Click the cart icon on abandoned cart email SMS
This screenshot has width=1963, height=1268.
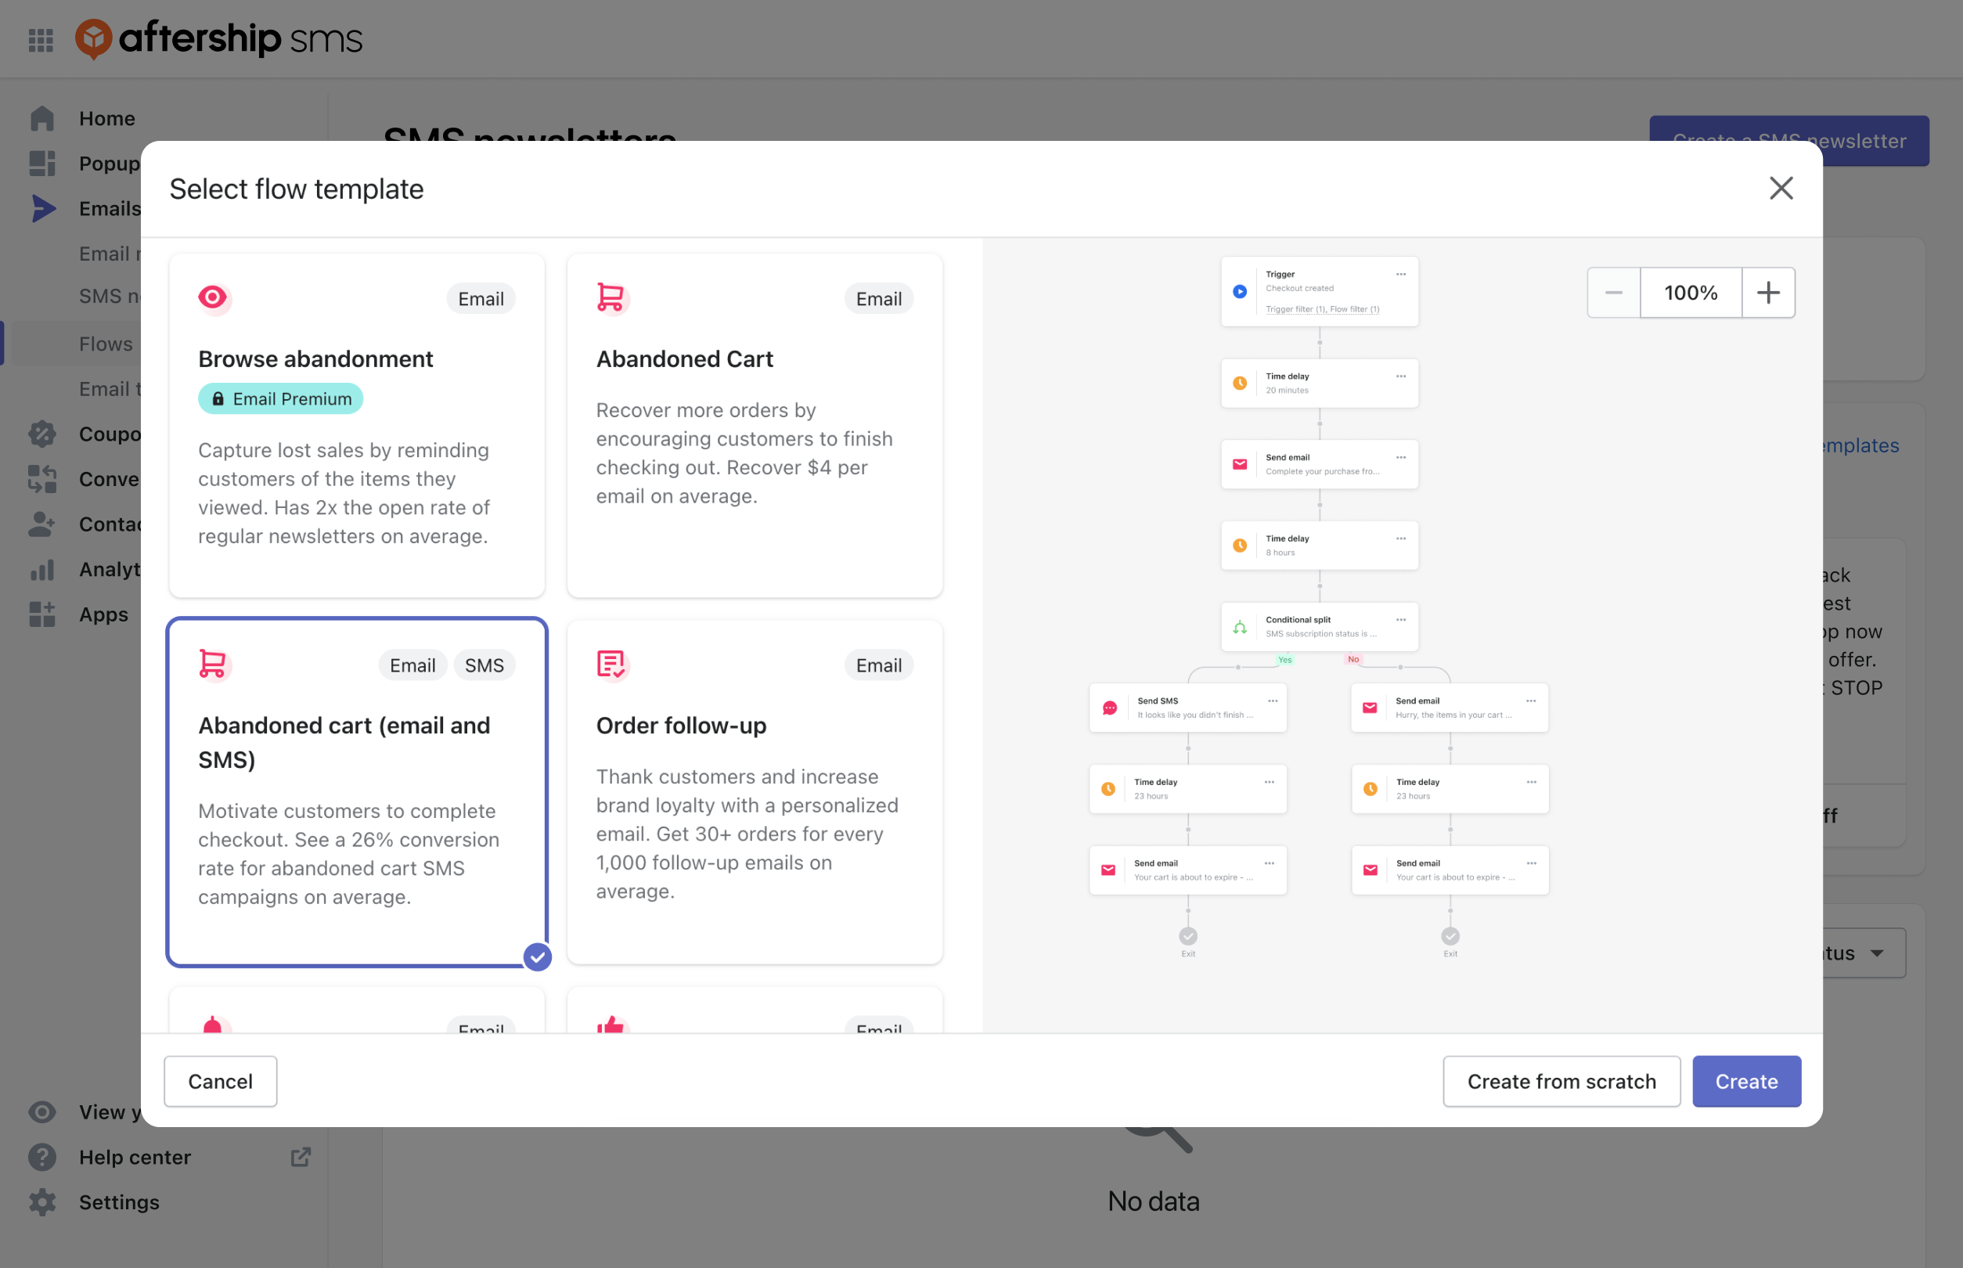212,663
